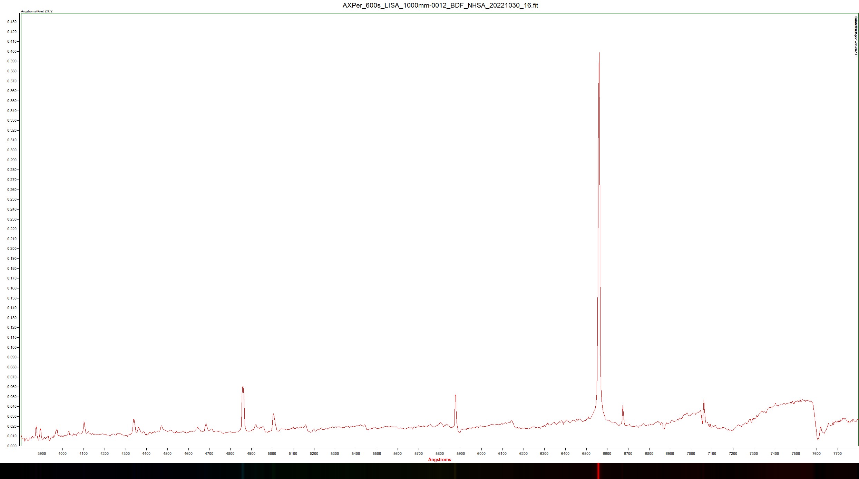Click the AXPer file name title text

click(x=440, y=6)
